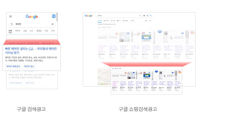Image resolution: width=234 pixels, height=128 pixels.
Task: Switch to the 쇼핑 tab in mobile results
Action: pyautogui.click(x=25, y=31)
